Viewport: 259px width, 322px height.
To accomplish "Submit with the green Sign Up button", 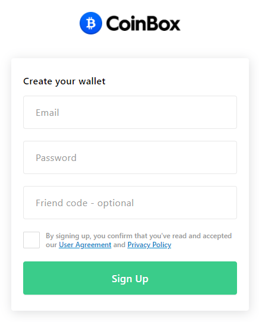I will pyautogui.click(x=130, y=278).
